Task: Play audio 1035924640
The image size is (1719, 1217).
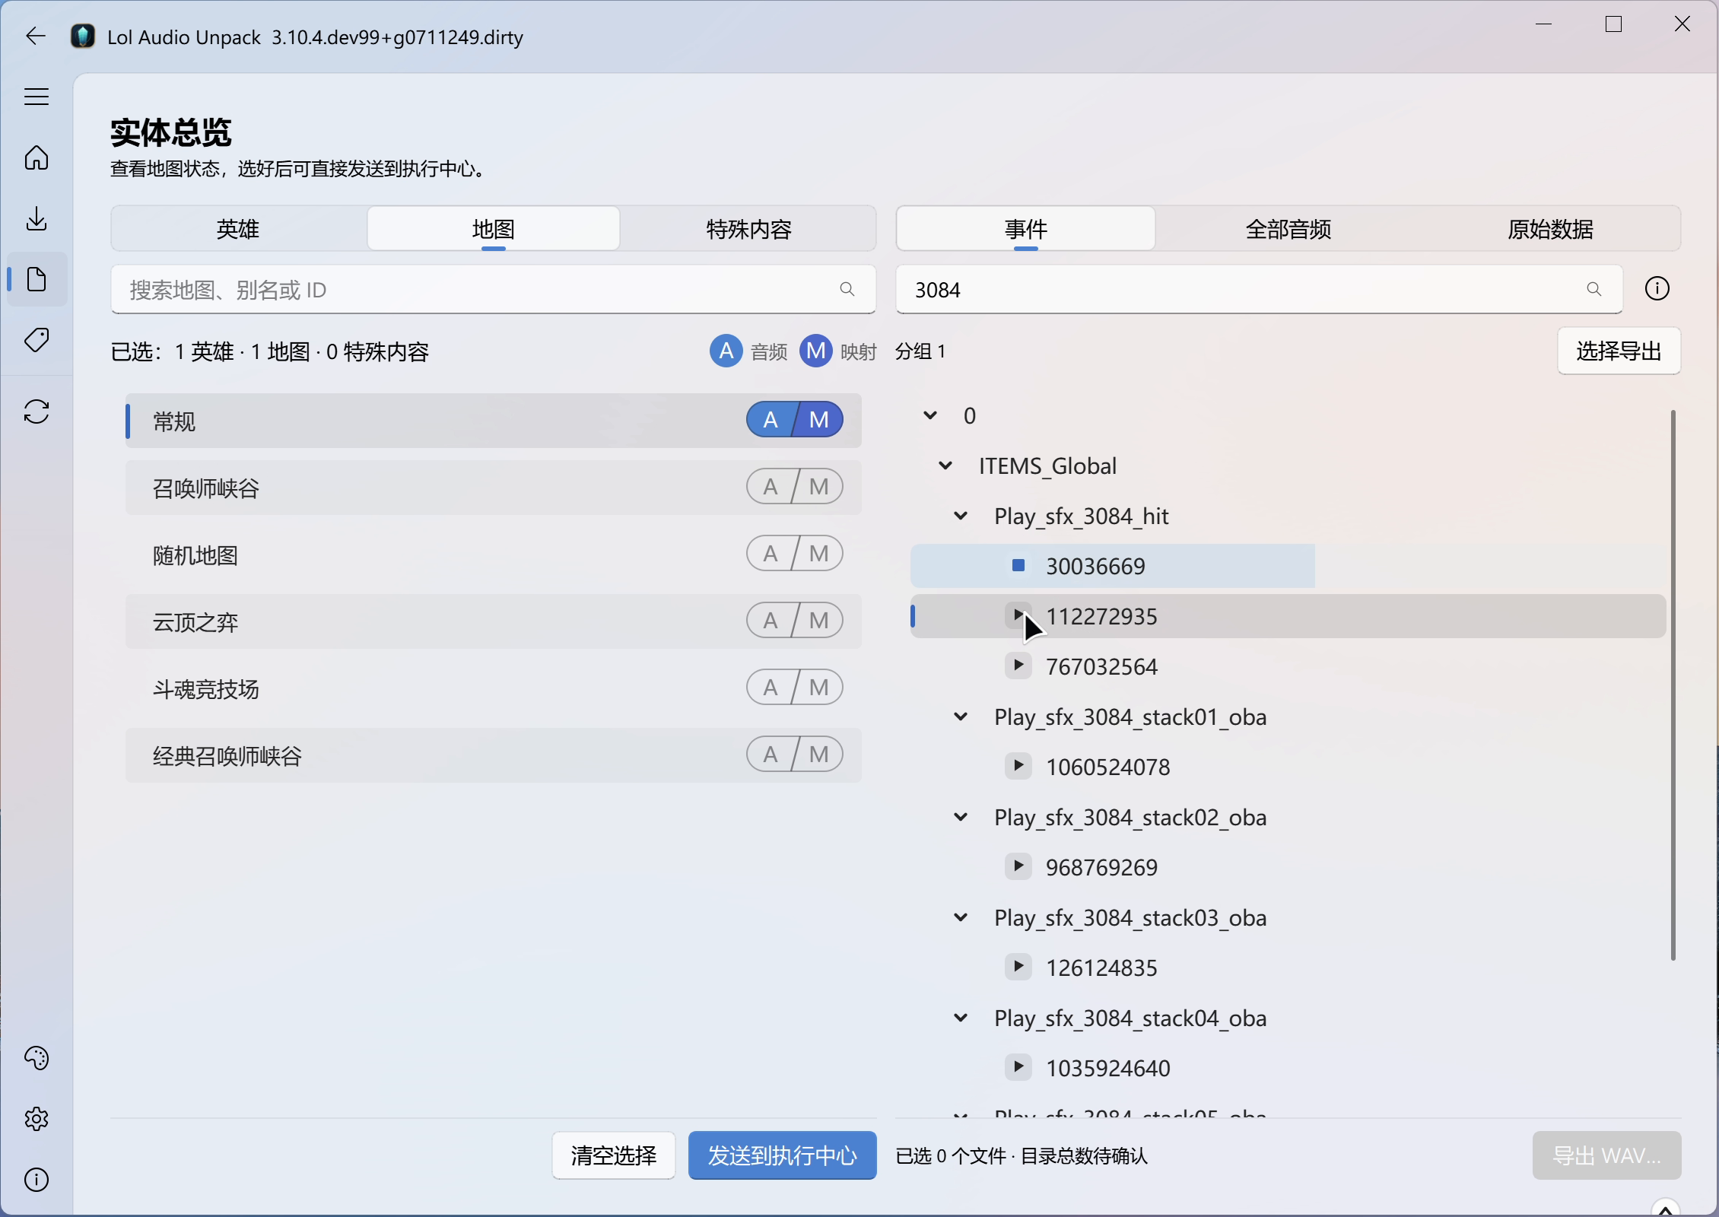Action: tap(1018, 1067)
